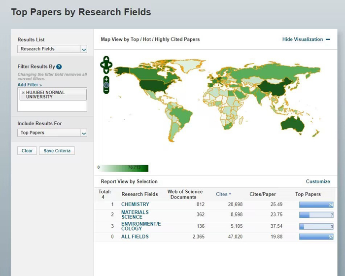Remove the HUAIBEI NORMAL UNIVERSITY filter

(x=23, y=93)
